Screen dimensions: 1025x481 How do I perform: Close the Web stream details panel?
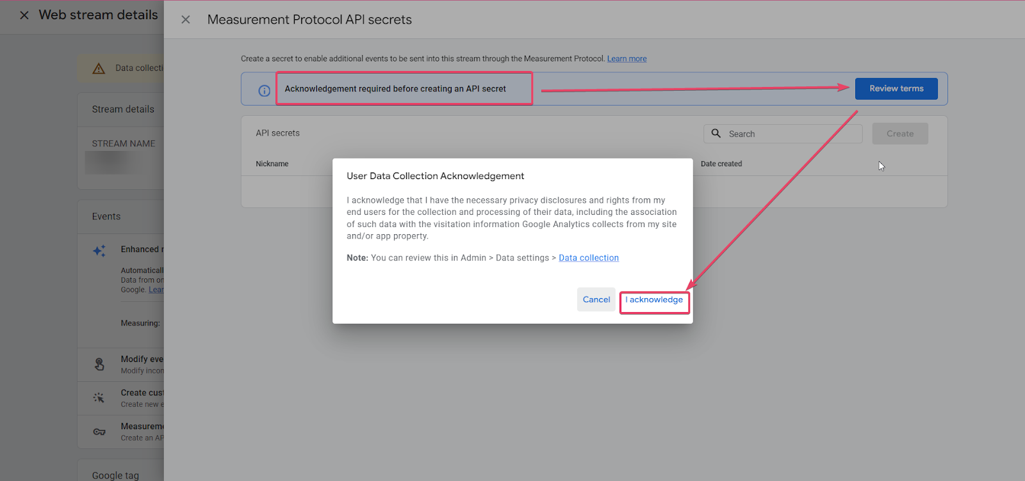click(x=24, y=15)
